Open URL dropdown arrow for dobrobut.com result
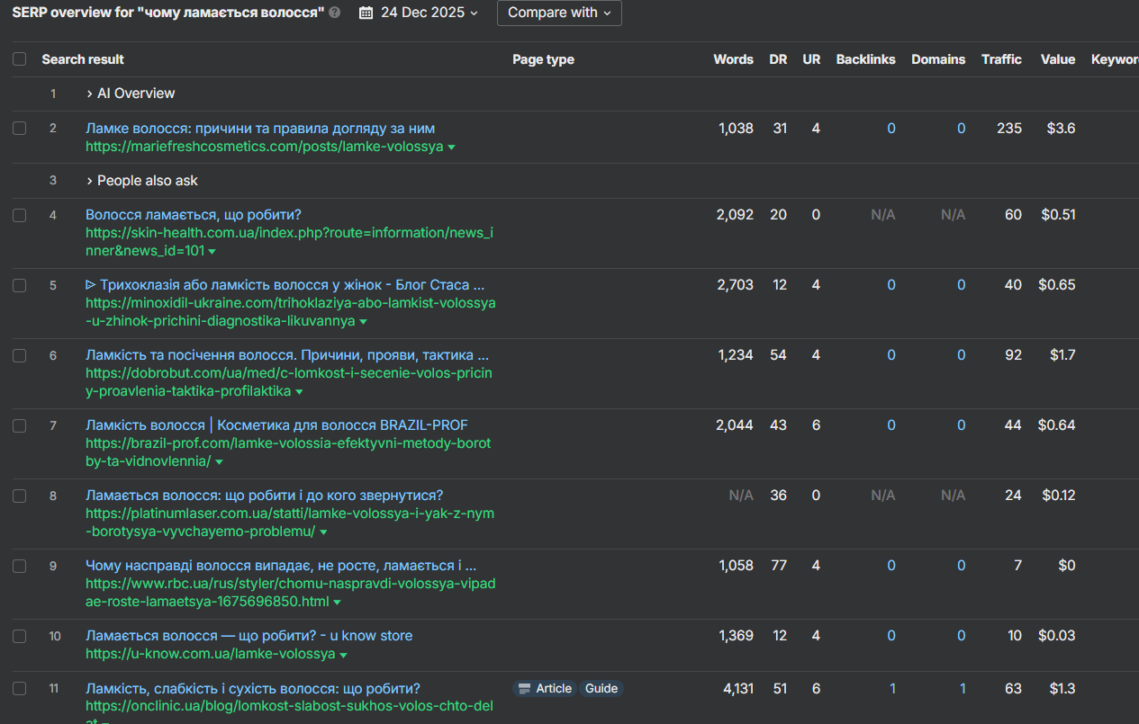The height and width of the screenshot is (724, 1139). (x=299, y=392)
